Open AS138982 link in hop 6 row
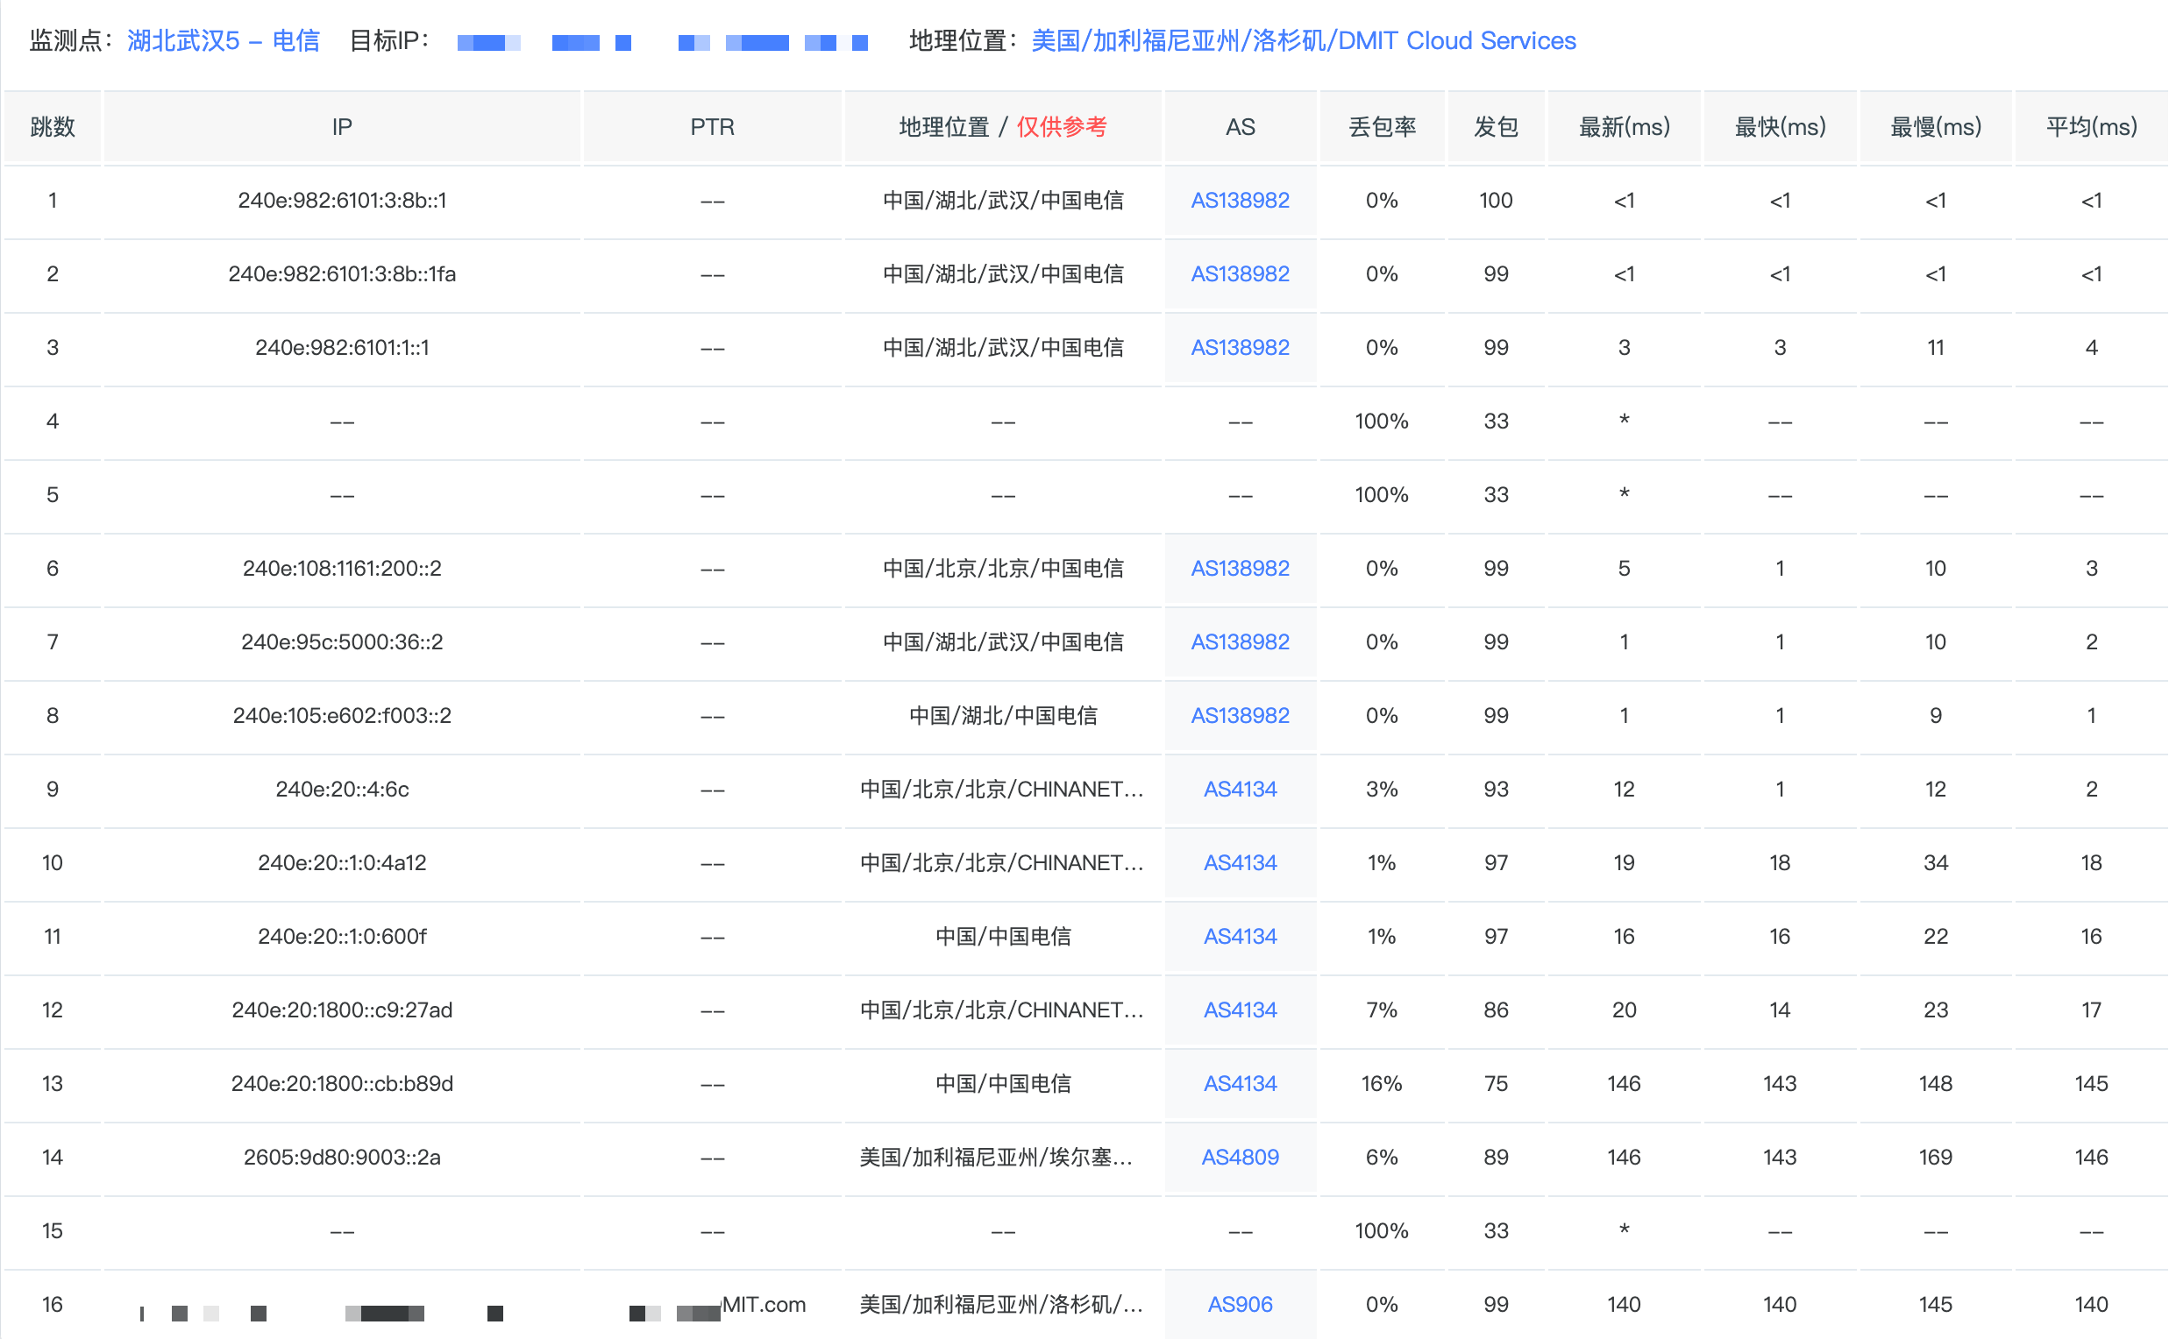 click(x=1240, y=569)
